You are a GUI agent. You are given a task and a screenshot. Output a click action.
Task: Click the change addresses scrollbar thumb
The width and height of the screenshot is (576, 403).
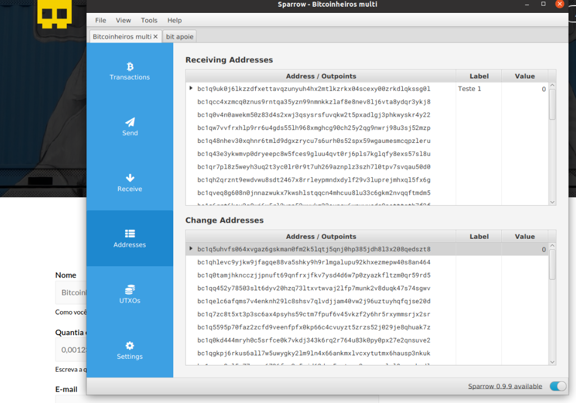tap(552, 265)
